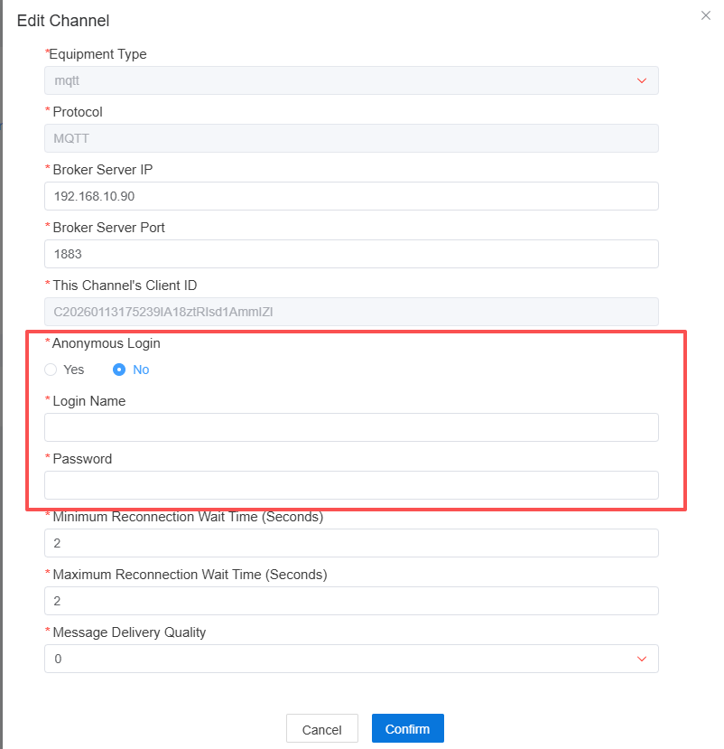Click the disabled Protocol MQTT field
Screen dimensions: 724x749
click(350, 138)
